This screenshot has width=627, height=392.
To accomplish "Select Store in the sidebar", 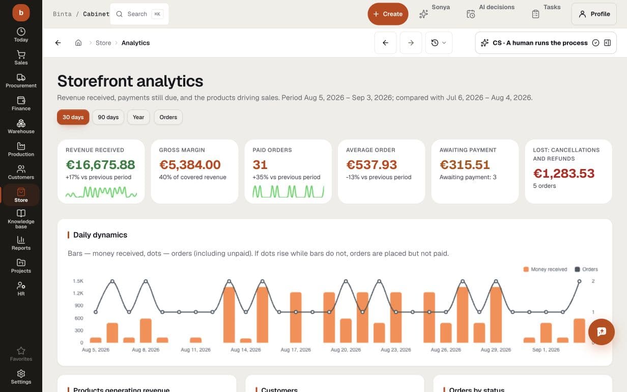I will 21,195.
